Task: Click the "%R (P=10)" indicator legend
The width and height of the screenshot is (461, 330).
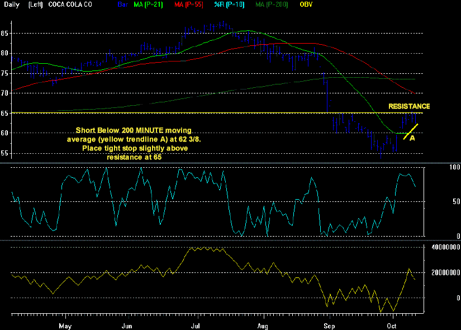Action: pos(229,4)
